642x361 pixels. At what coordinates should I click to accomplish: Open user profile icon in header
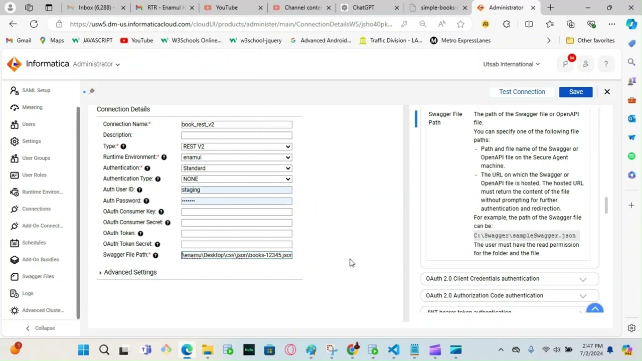(x=585, y=64)
